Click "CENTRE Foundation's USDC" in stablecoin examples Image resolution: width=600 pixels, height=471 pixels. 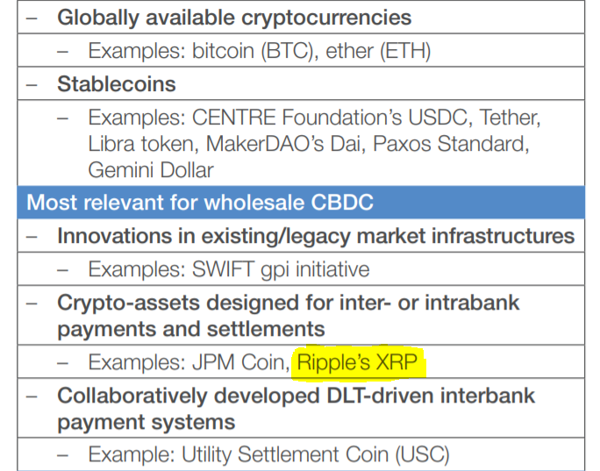tap(324, 118)
